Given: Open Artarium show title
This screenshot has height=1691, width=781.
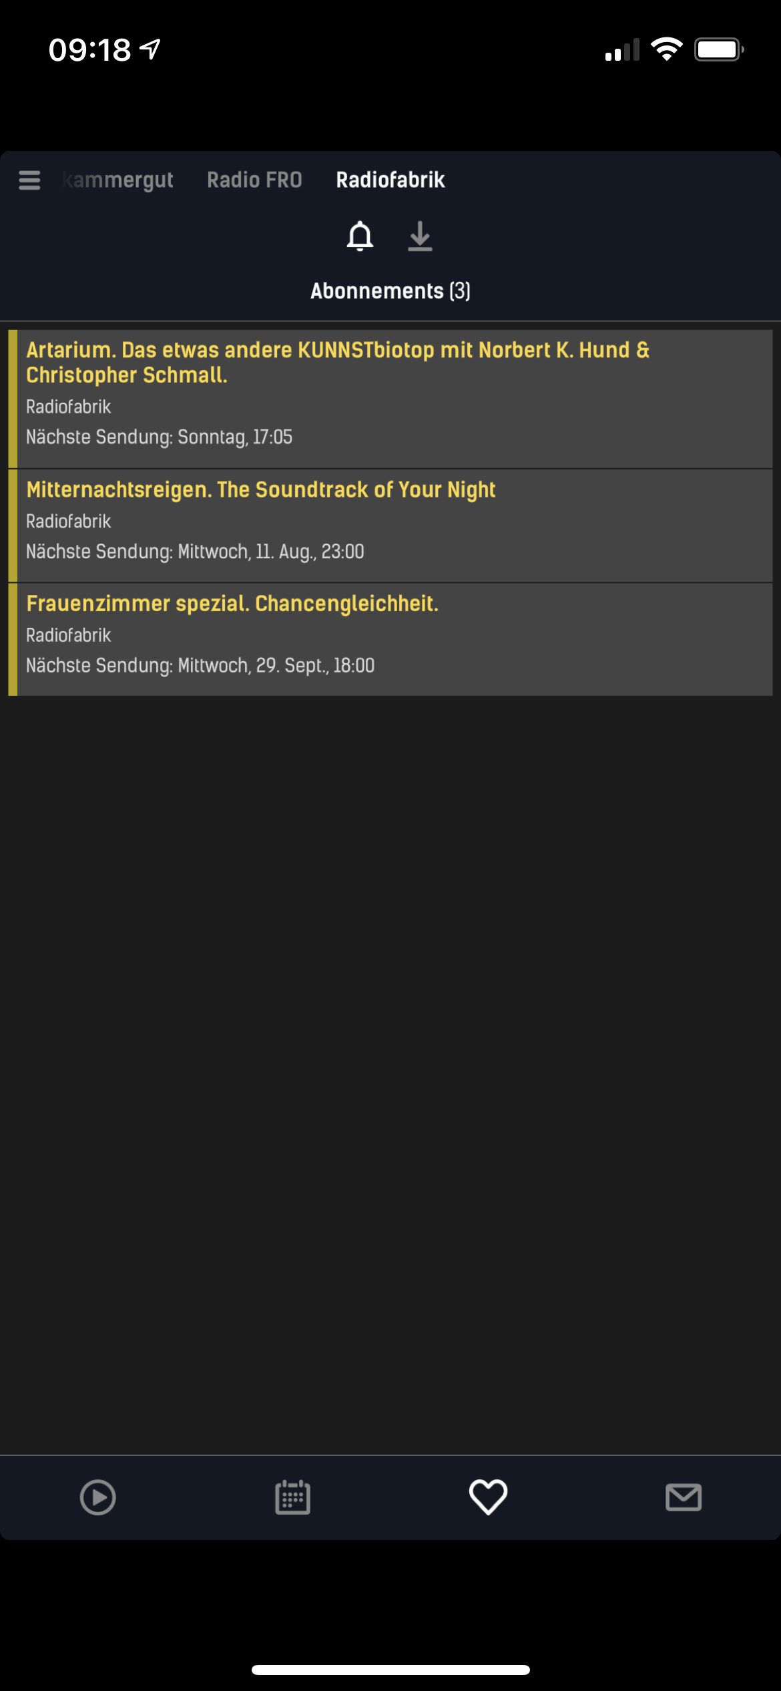Looking at the screenshot, I should [337, 363].
